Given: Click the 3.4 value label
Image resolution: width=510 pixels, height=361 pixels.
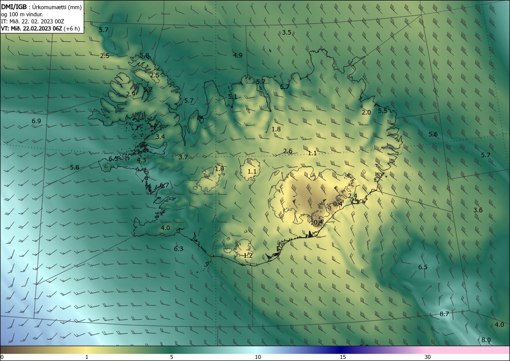Looking at the screenshot, I should point(160,137).
